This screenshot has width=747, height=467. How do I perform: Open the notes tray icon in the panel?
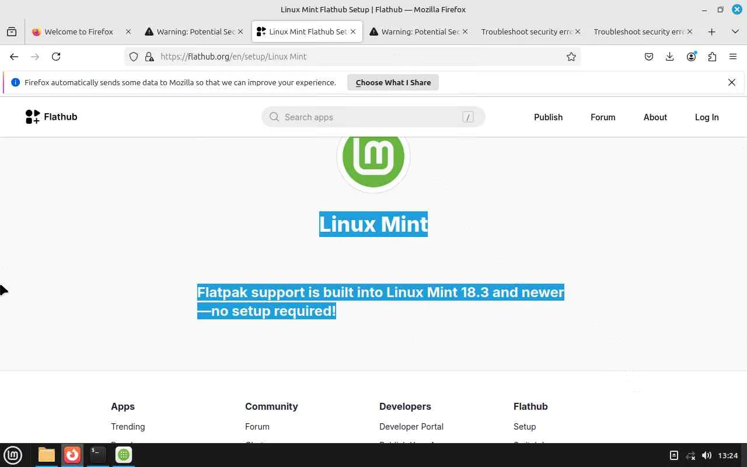click(674, 455)
